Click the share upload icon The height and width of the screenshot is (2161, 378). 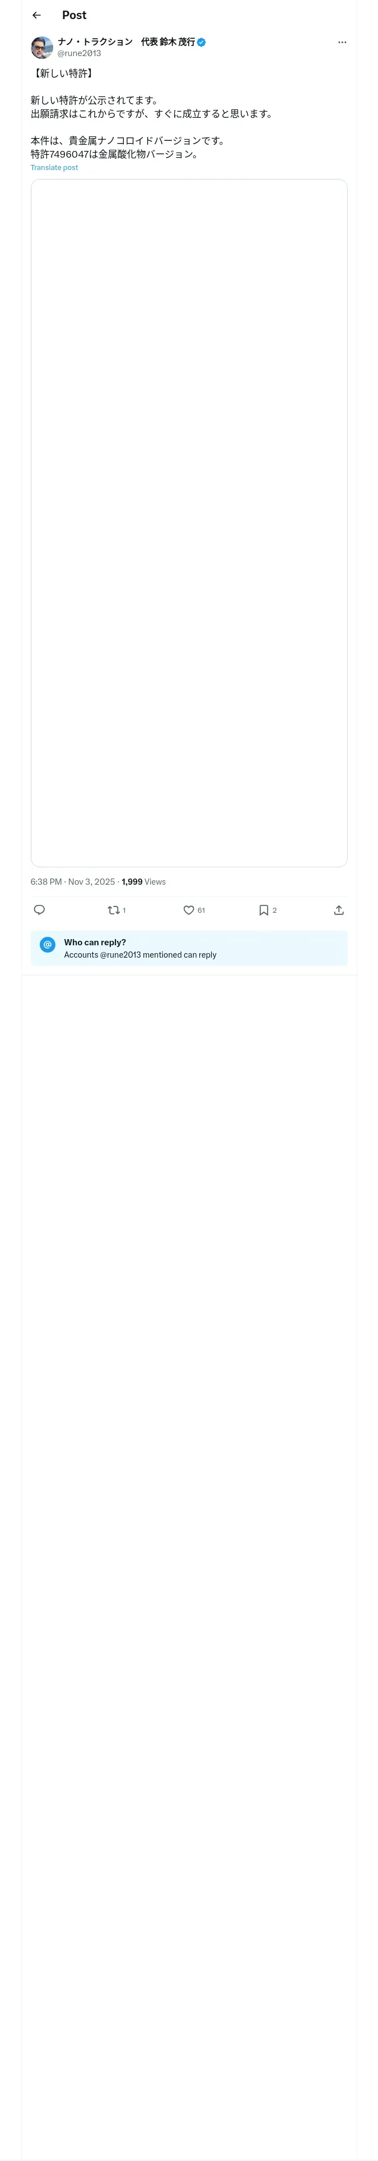pyautogui.click(x=339, y=910)
